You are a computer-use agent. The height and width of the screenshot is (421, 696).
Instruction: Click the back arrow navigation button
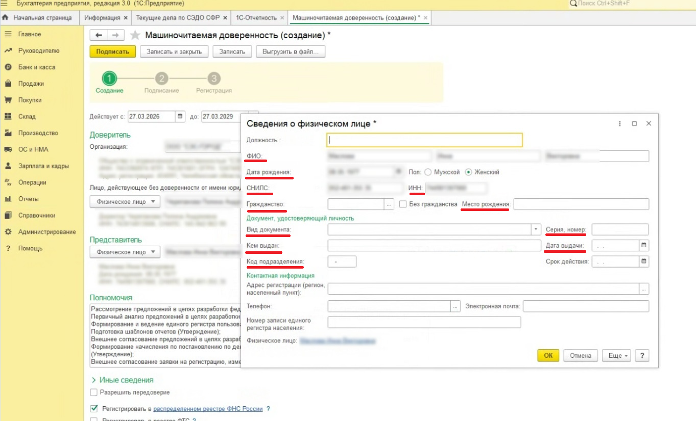coord(99,35)
